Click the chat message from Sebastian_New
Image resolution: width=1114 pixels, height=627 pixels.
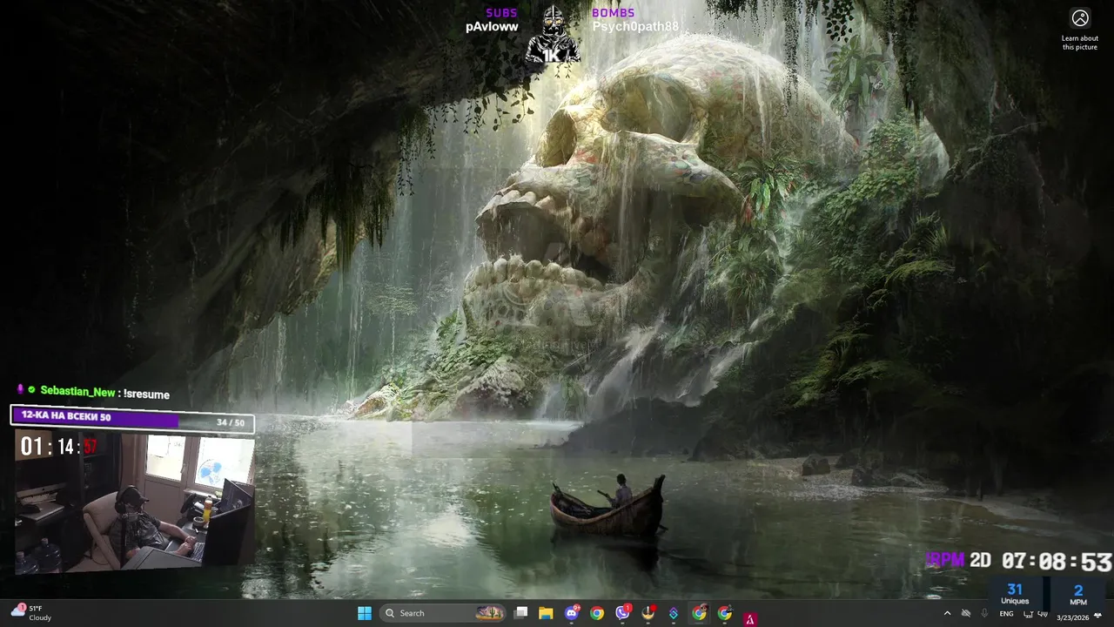[x=93, y=393]
